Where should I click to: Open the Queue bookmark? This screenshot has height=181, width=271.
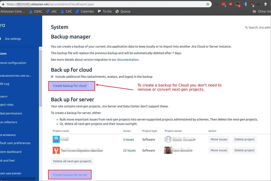pyautogui.click(x=123, y=11)
